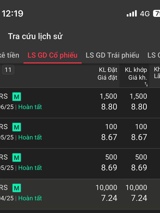Tap the 4G network indicator
This screenshot has width=160, height=213.
click(x=145, y=14)
